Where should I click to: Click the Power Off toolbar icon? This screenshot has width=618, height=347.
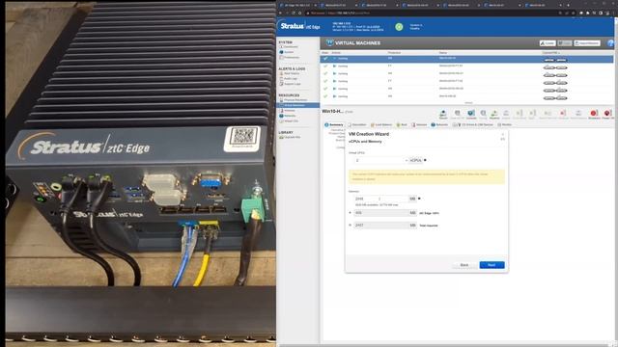click(x=607, y=115)
